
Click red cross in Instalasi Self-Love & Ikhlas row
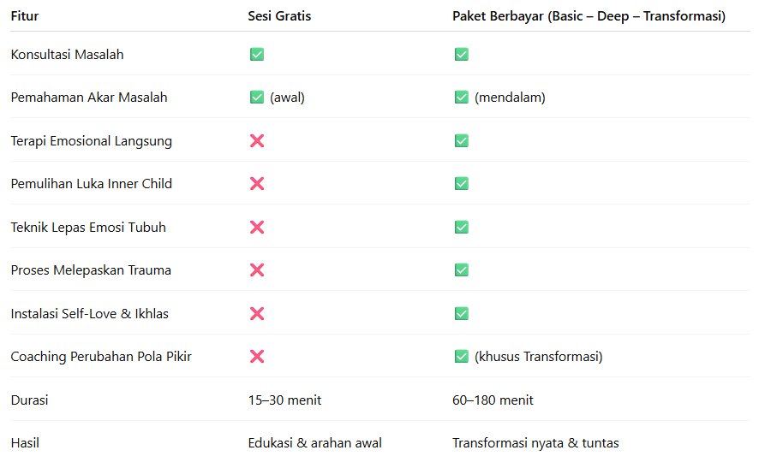point(257,314)
